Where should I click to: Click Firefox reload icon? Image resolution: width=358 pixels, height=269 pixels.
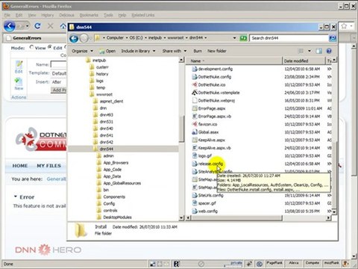37,25
